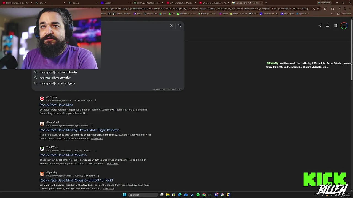
Task: Click the search magnifier icon
Action: coord(180,26)
